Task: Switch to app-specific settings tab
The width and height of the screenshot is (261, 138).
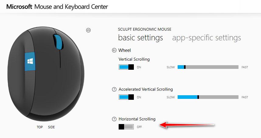Action: pos(207,38)
